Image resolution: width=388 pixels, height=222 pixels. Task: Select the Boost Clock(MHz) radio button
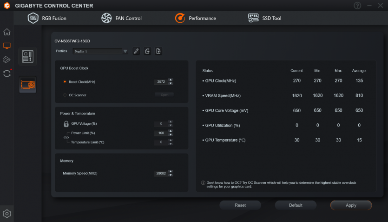(65, 82)
